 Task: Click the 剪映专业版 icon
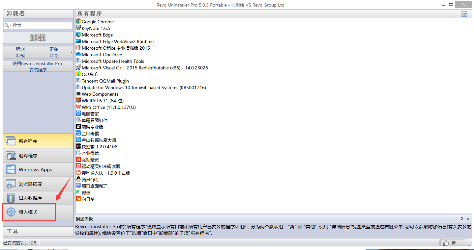78,127
